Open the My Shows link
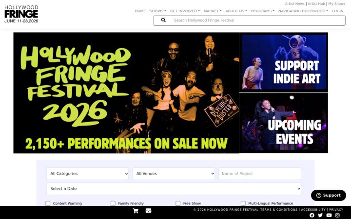The width and height of the screenshot is (351, 219). coord(337,4)
